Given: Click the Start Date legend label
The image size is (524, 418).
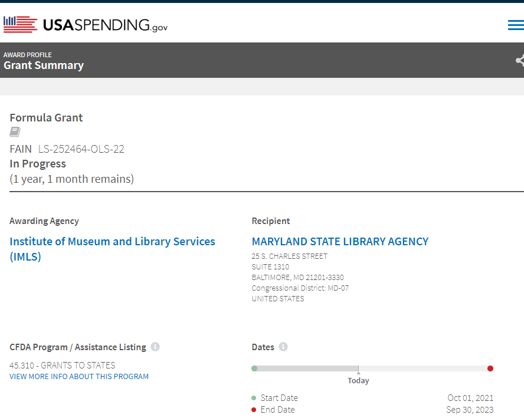Looking at the screenshot, I should click(x=279, y=398).
